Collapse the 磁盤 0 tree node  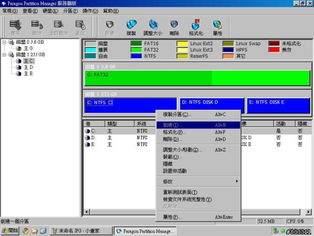tap(4, 42)
